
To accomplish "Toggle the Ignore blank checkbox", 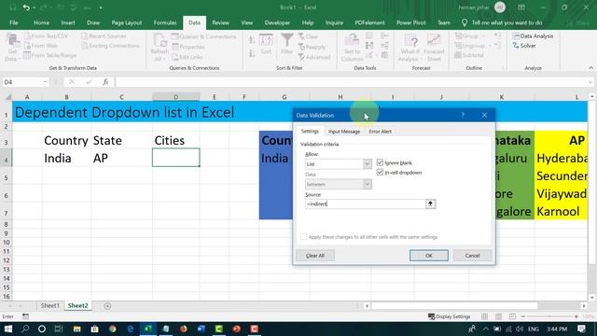I will [380, 162].
